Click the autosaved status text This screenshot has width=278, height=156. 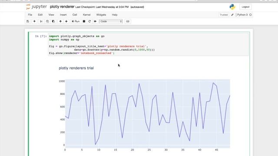pos(137,7)
